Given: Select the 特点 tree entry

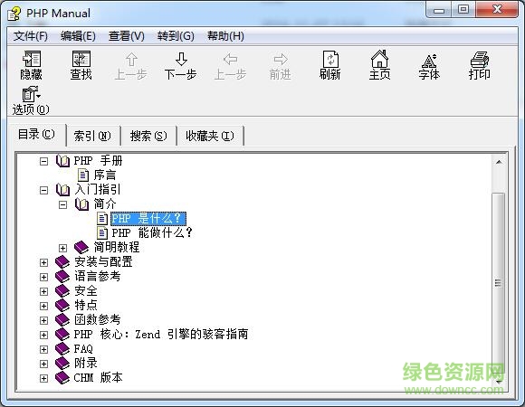Looking at the screenshot, I should point(86,306).
